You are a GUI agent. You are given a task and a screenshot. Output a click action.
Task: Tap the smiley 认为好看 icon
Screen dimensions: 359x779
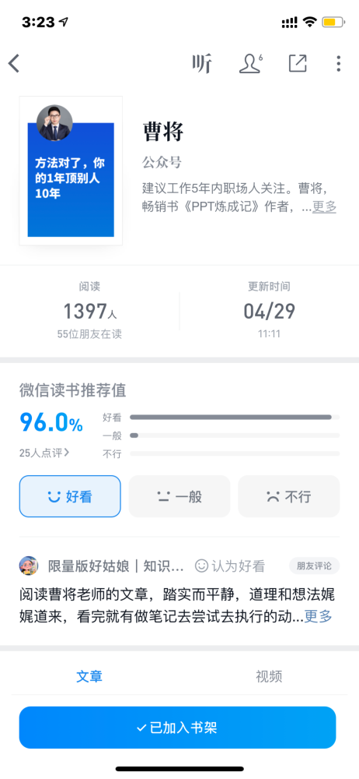click(x=201, y=566)
